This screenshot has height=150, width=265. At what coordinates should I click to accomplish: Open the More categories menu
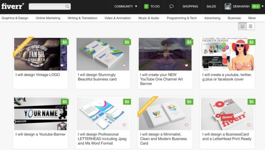(252, 18)
